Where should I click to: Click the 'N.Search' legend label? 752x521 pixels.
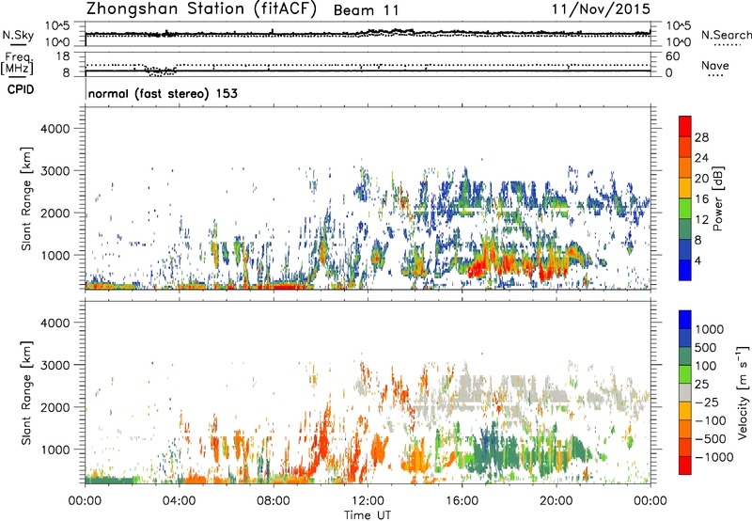click(726, 35)
